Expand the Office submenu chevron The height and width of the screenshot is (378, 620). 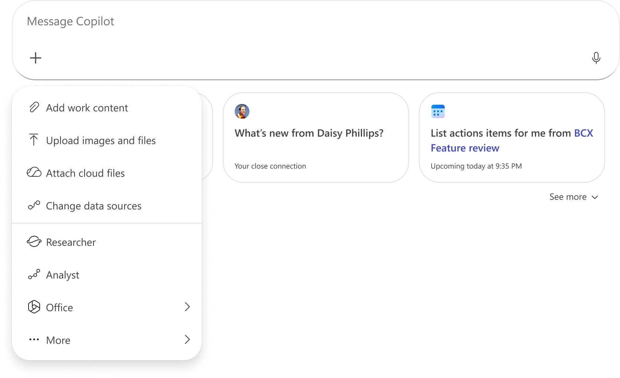pyautogui.click(x=187, y=307)
